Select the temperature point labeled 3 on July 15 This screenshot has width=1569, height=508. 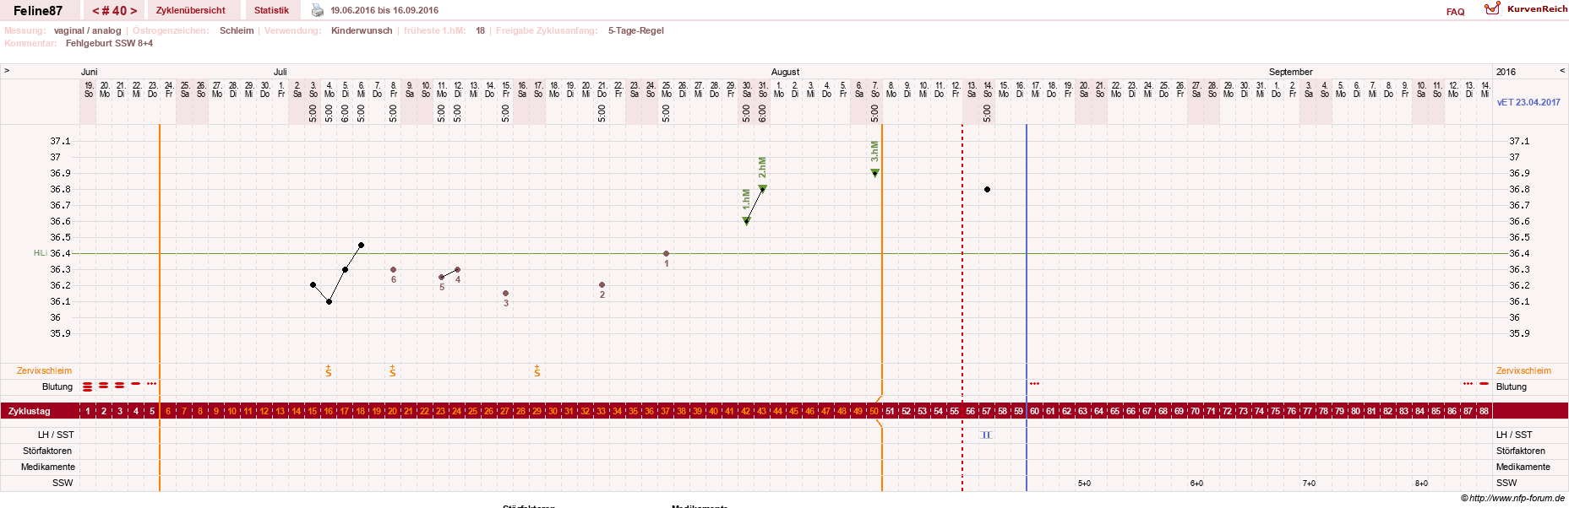pyautogui.click(x=505, y=293)
